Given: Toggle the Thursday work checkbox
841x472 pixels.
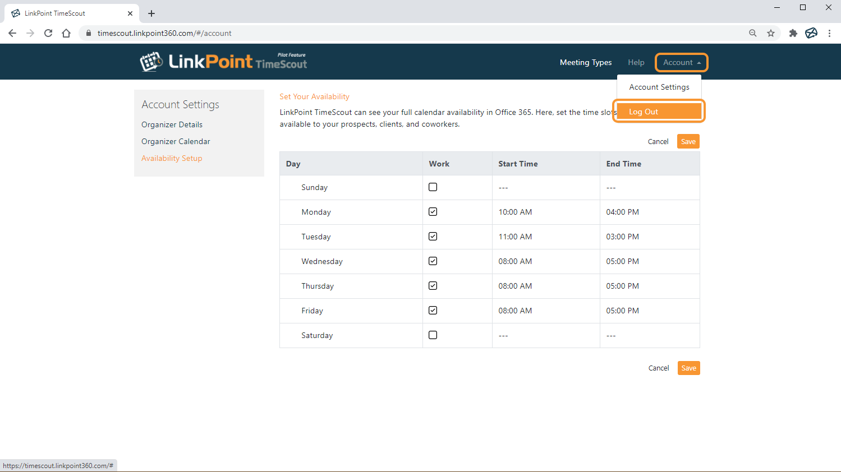Looking at the screenshot, I should (433, 286).
